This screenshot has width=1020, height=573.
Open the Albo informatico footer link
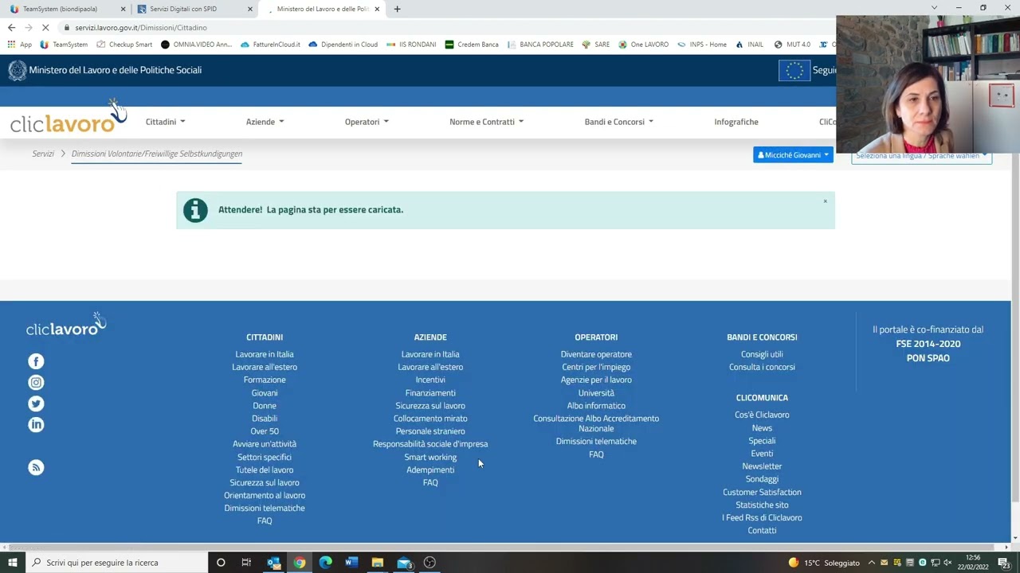596,406
